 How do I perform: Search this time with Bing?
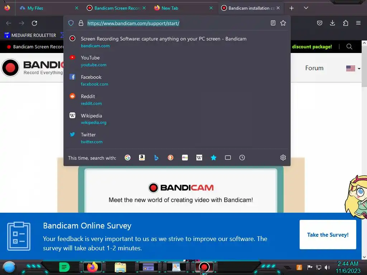coord(156,158)
